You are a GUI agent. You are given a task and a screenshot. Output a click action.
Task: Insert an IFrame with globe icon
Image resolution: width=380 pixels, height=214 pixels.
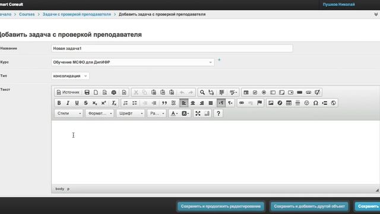[x=334, y=103]
